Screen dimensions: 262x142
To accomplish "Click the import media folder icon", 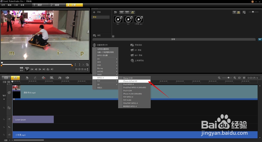I will [x=116, y=12].
